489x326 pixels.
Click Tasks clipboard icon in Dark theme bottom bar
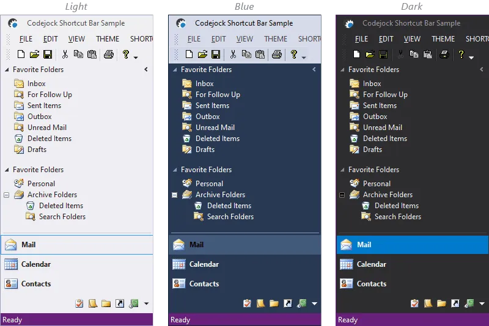(x=414, y=303)
